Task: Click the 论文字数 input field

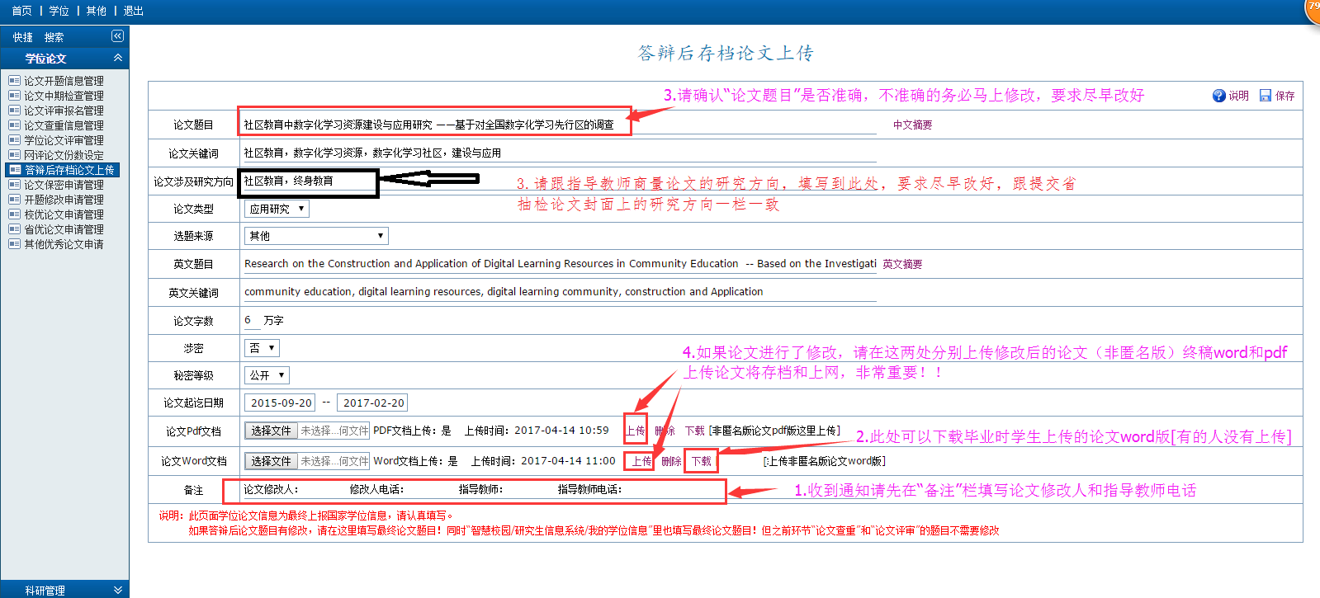Action: 251,320
